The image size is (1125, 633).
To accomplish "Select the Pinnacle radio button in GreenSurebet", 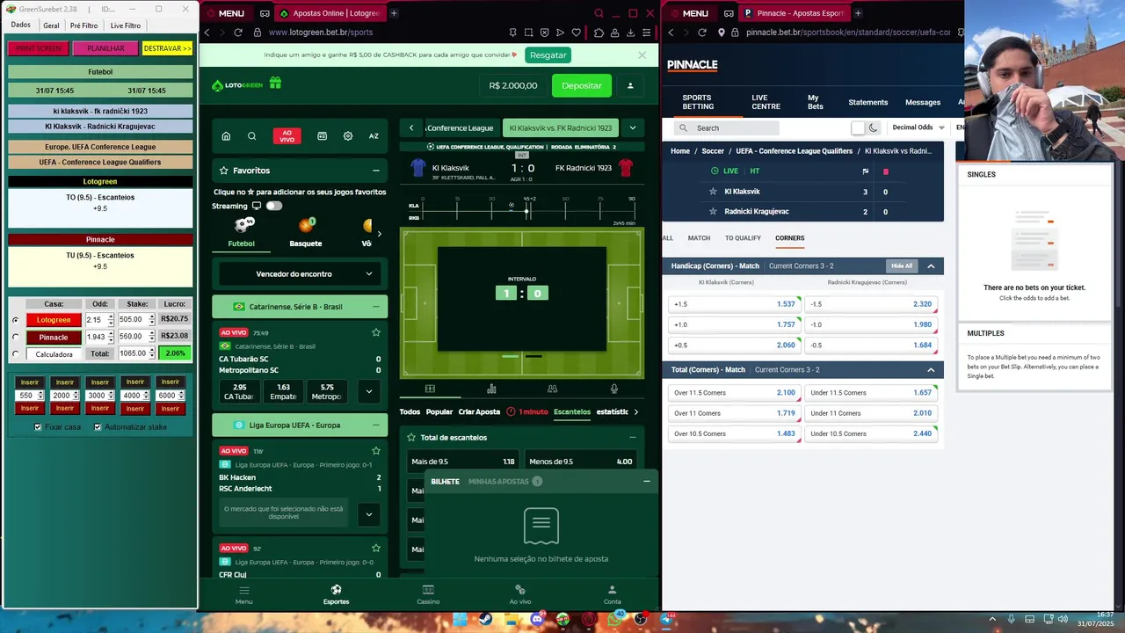I will click(15, 337).
